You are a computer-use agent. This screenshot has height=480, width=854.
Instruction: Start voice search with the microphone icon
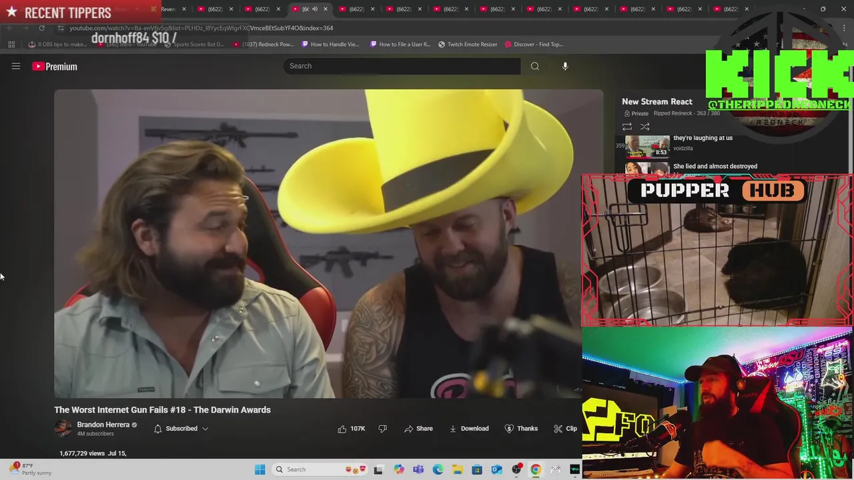pyautogui.click(x=565, y=66)
